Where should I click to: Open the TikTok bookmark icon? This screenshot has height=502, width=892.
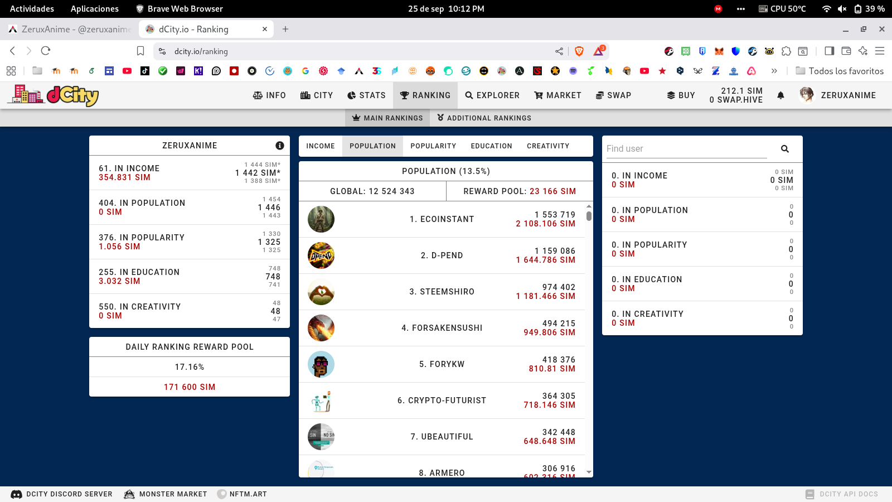click(x=145, y=71)
